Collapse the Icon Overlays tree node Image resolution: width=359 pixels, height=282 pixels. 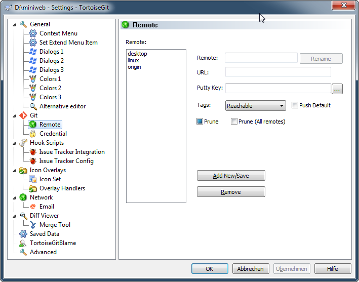[14, 171]
